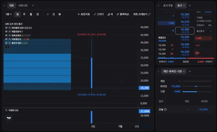Click the 거래량 3,169만 3,203 value
Image resolution: width=217 pixels, height=132 pixels.
point(204,21)
